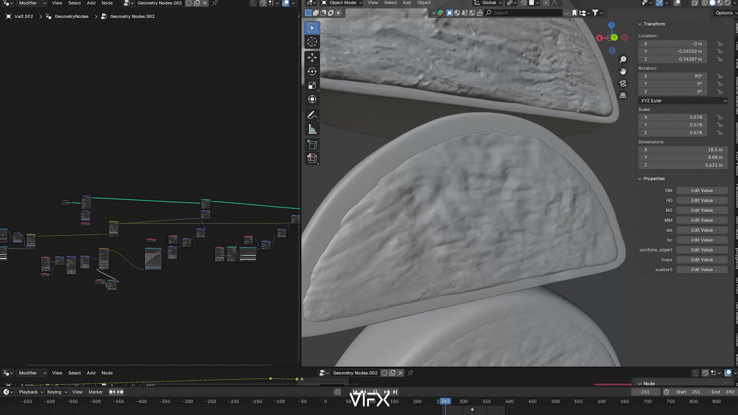Switch viewport to rendered shading
This screenshot has width=738, height=415.
point(727,3)
